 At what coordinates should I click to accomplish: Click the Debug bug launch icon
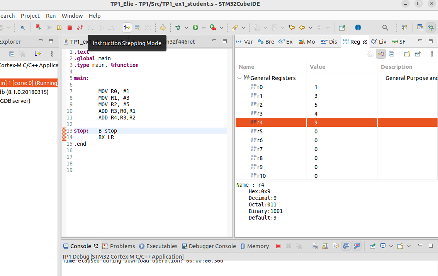click(178, 27)
